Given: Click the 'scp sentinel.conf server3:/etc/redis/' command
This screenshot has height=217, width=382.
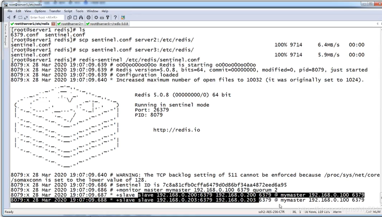Looking at the screenshot, I should click(136, 50).
